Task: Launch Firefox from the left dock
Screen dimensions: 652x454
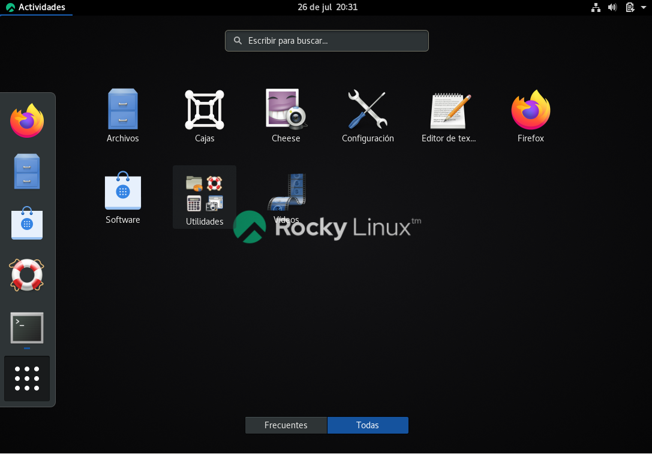Action: pos(27,120)
